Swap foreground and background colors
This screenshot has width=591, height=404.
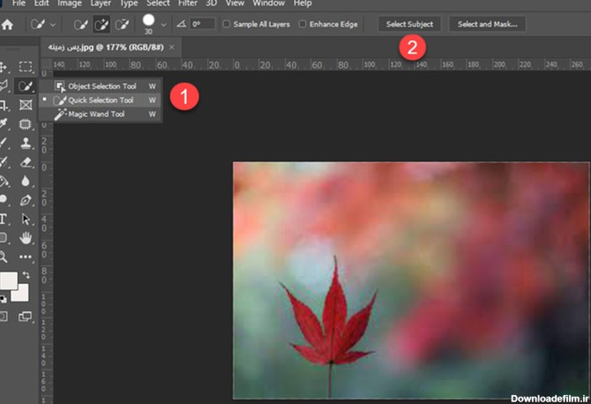(x=26, y=275)
